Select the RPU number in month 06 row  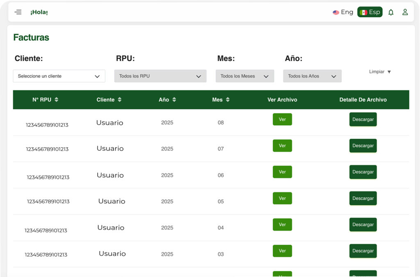pyautogui.click(x=48, y=177)
